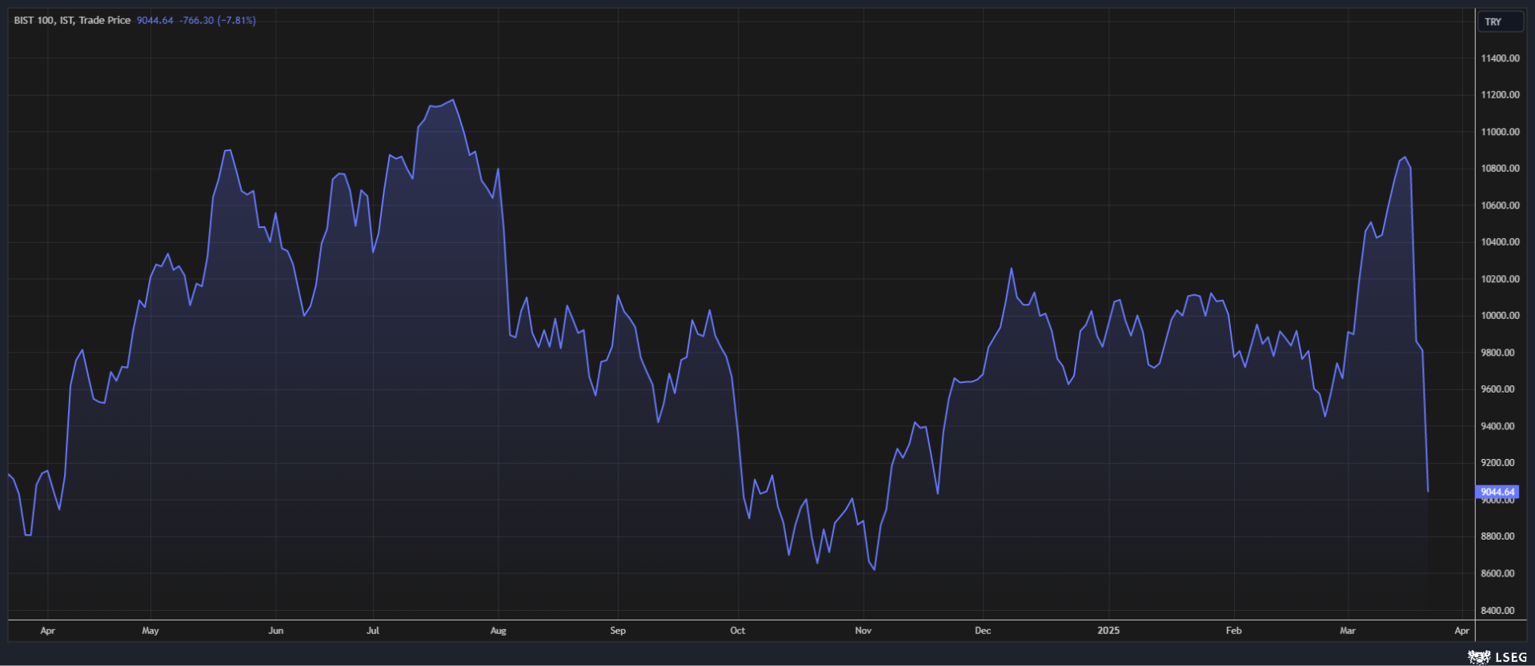The width and height of the screenshot is (1535, 666).
Task: Click the Jun date axis label
Action: [x=276, y=631]
